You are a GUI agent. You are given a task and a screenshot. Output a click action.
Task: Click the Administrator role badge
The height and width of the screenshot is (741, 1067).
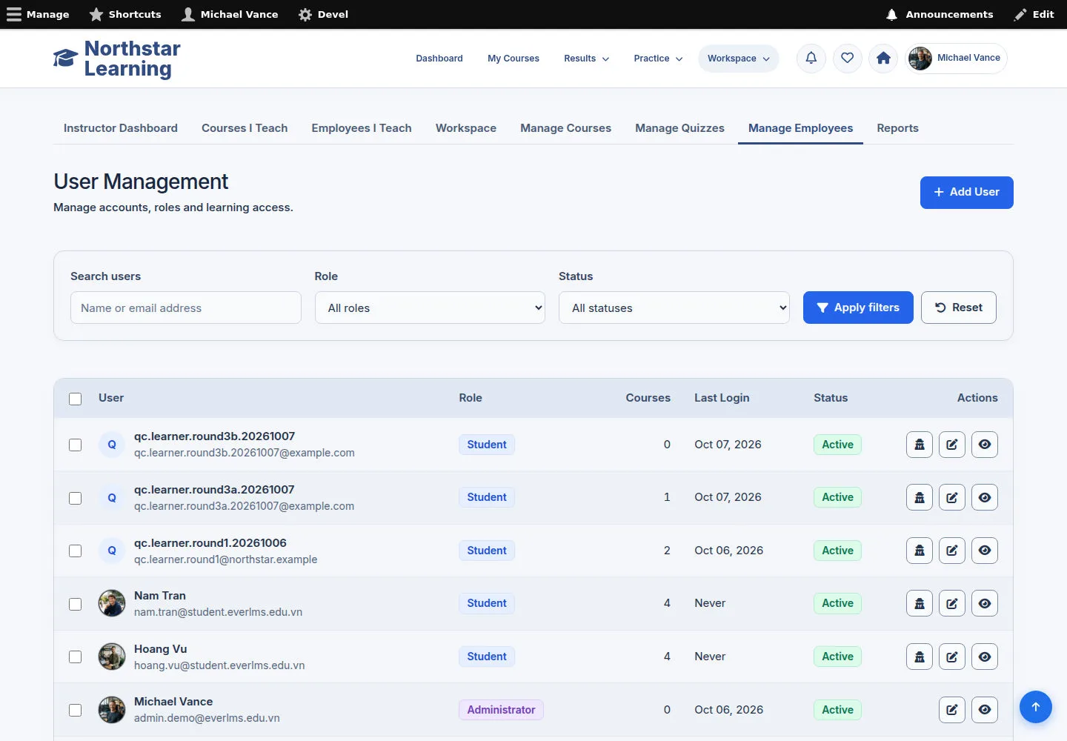coord(501,710)
